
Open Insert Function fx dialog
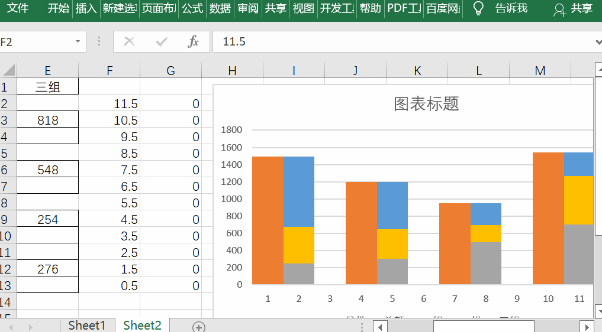(193, 41)
